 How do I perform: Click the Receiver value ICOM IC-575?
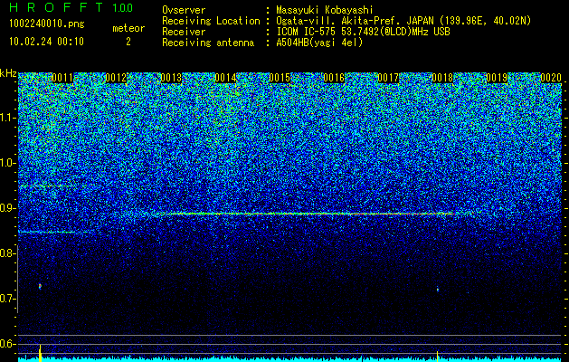coord(306,32)
